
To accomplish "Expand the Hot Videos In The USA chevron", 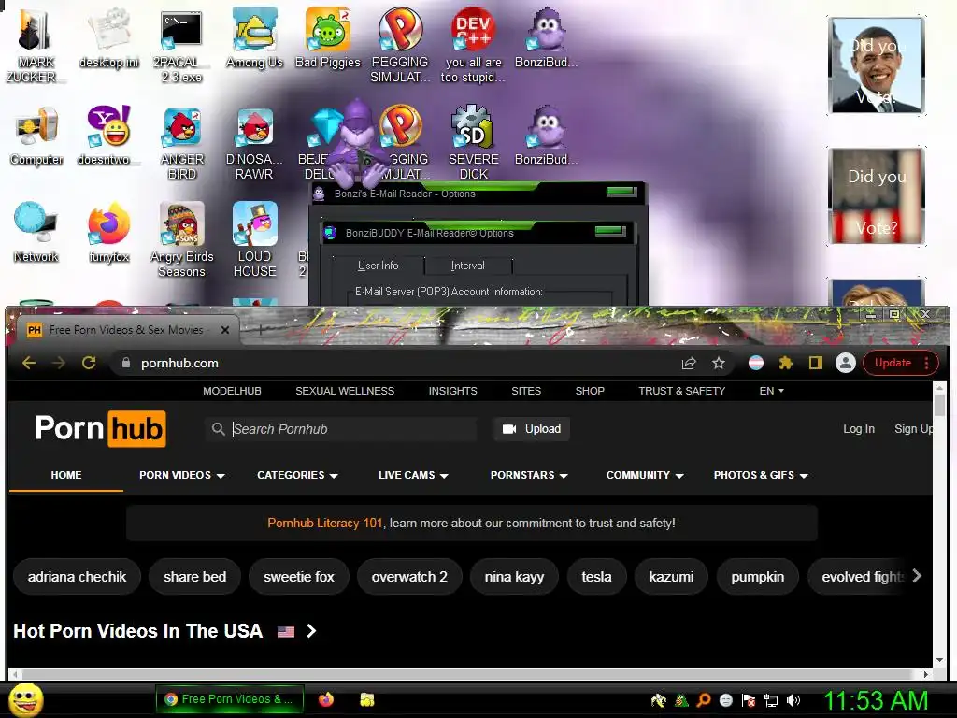I will (x=311, y=631).
